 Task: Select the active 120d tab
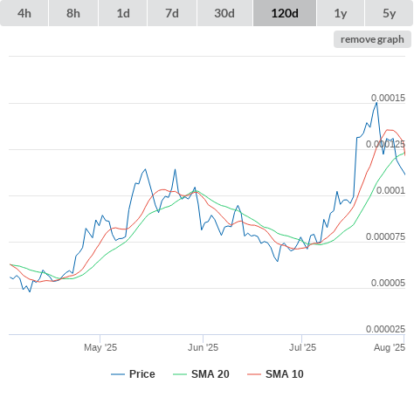point(285,13)
